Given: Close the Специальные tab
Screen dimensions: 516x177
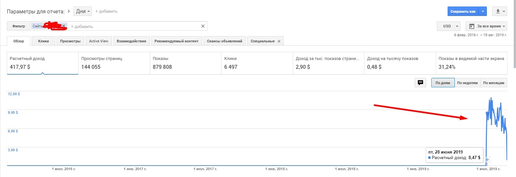Looking at the screenshot, I should [279, 41].
